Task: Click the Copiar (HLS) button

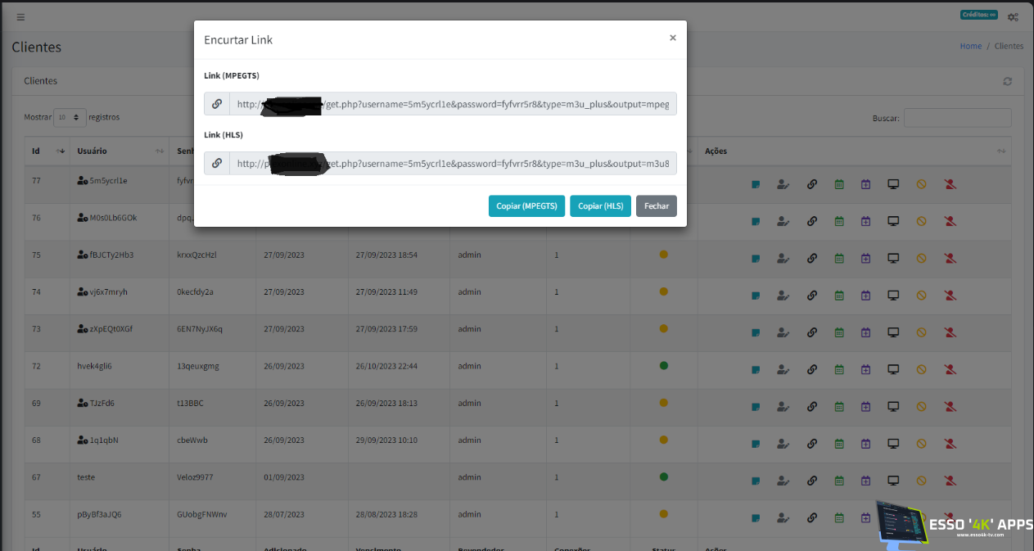Action: pyautogui.click(x=600, y=206)
